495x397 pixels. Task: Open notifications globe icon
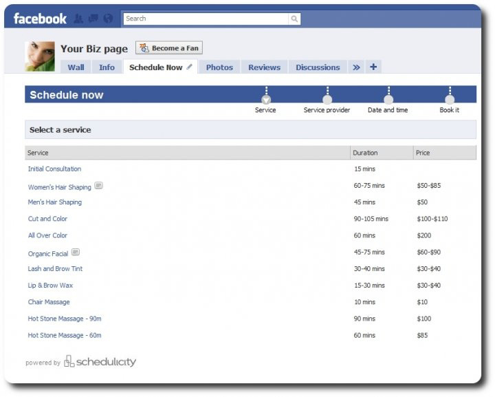click(108, 19)
